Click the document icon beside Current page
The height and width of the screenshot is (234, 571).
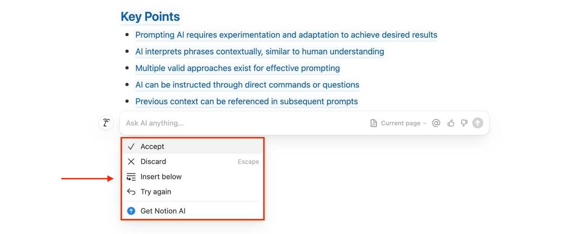coord(374,123)
